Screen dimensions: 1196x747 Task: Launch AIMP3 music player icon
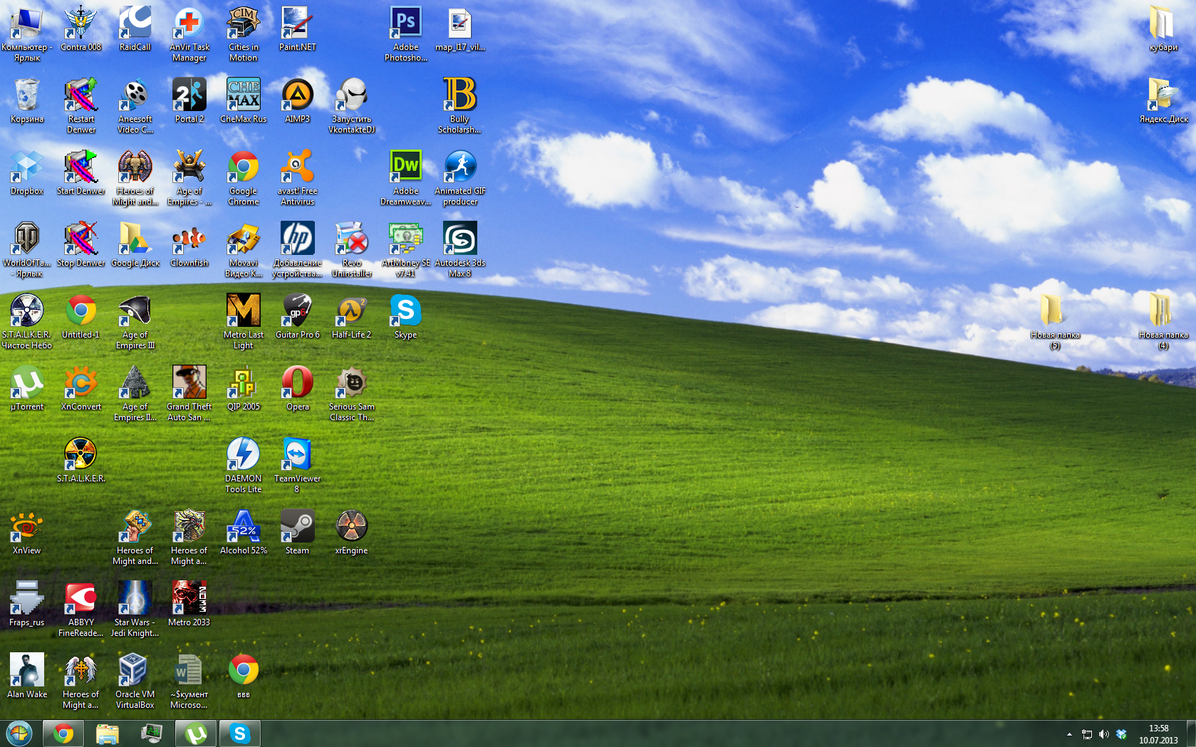[298, 100]
